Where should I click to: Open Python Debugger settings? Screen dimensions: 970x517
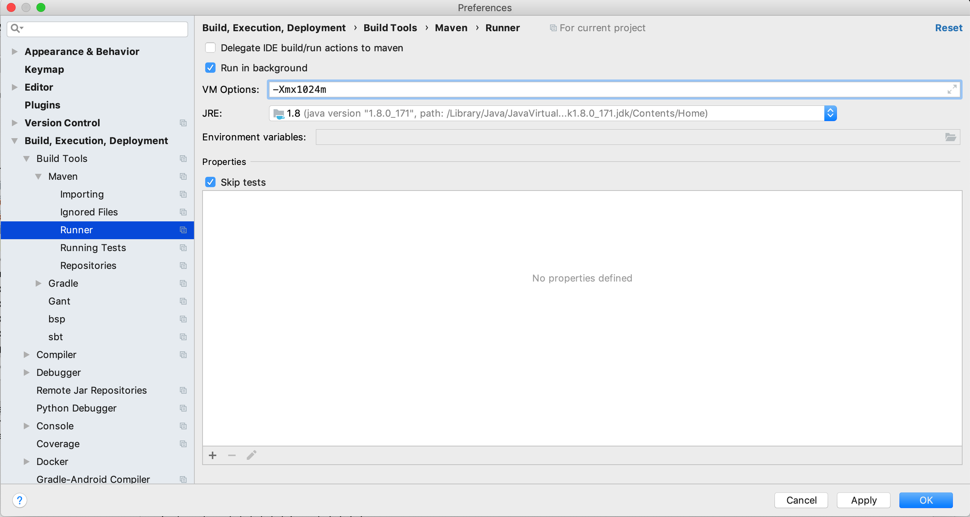click(77, 408)
